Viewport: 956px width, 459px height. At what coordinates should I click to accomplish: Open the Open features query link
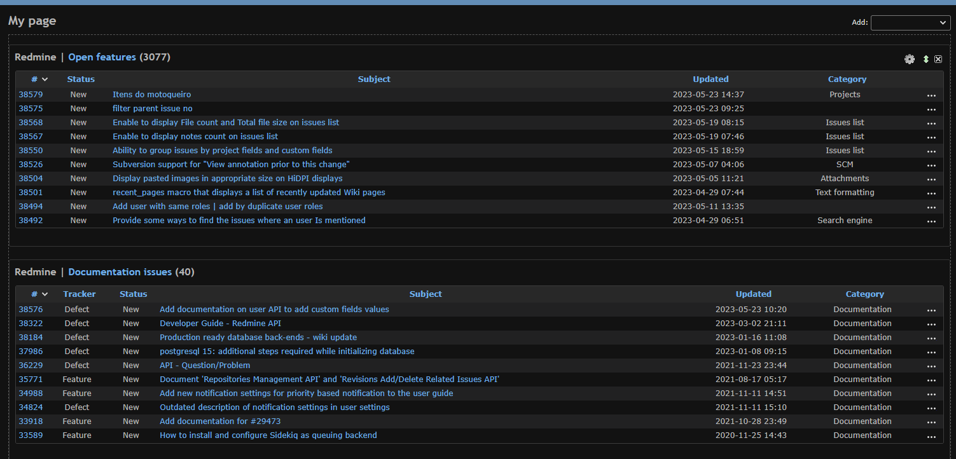click(x=102, y=57)
